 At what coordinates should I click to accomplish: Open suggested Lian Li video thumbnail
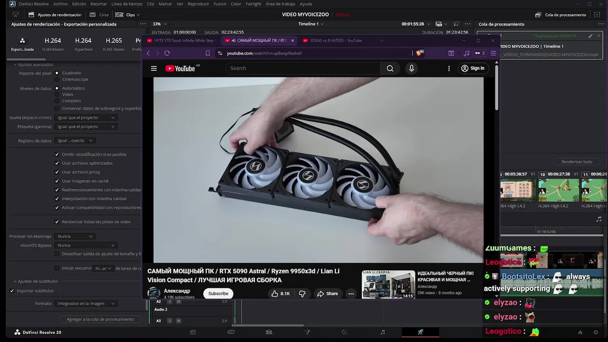(x=389, y=285)
